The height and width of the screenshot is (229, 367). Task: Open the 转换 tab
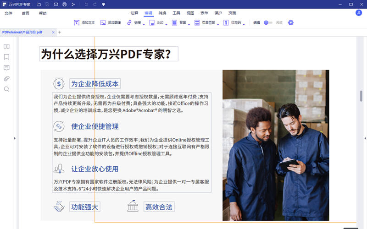[162, 13]
